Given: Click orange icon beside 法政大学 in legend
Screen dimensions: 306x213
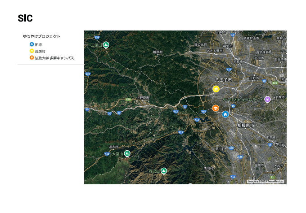Looking at the screenshot, I should coord(31,58).
